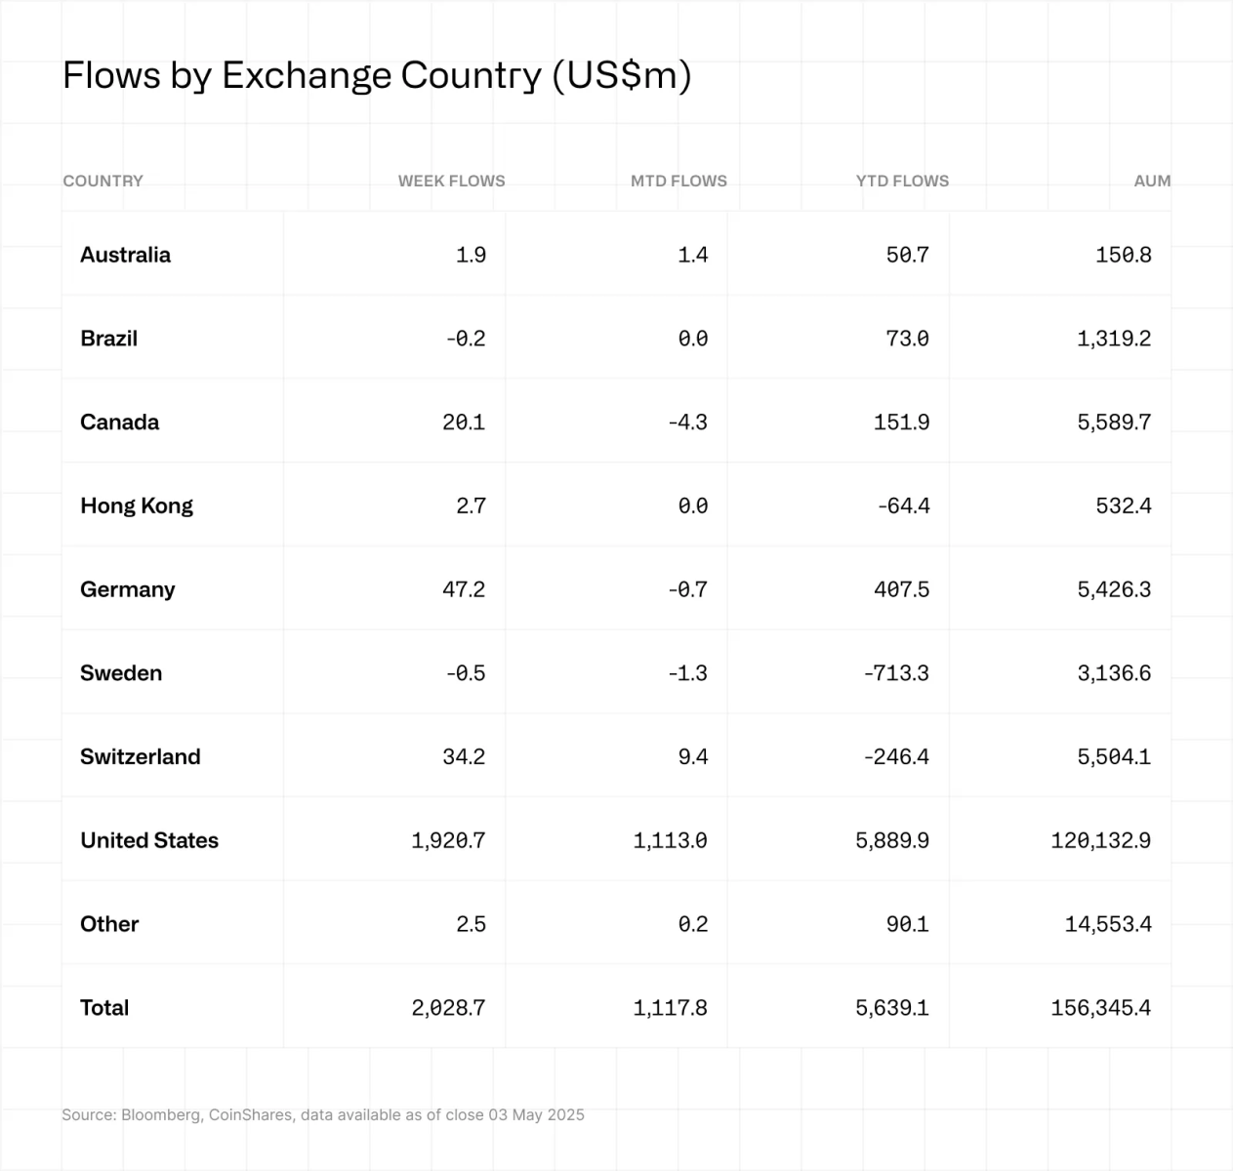Select the Sweden row label

point(121,673)
